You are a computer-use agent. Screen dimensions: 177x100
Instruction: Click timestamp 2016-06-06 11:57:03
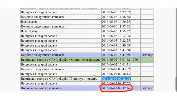[116, 26]
